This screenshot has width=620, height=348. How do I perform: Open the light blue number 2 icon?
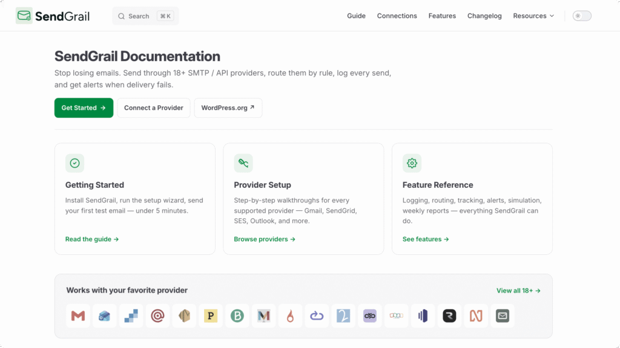click(x=343, y=315)
